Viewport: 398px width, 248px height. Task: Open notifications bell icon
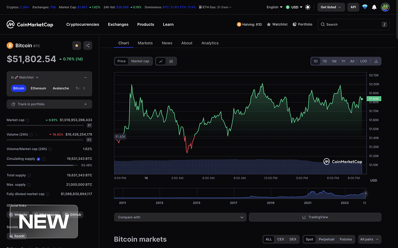coord(374,7)
